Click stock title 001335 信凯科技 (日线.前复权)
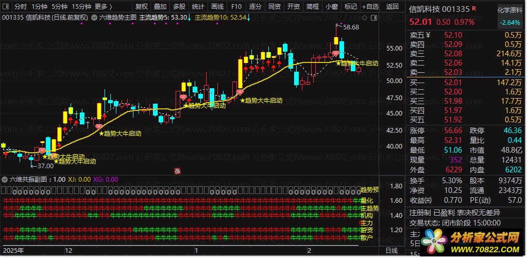 (x=45, y=18)
